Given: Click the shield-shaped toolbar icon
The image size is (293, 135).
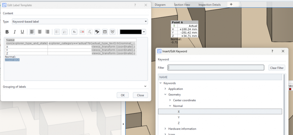Looking at the screenshot, I should point(113,32).
